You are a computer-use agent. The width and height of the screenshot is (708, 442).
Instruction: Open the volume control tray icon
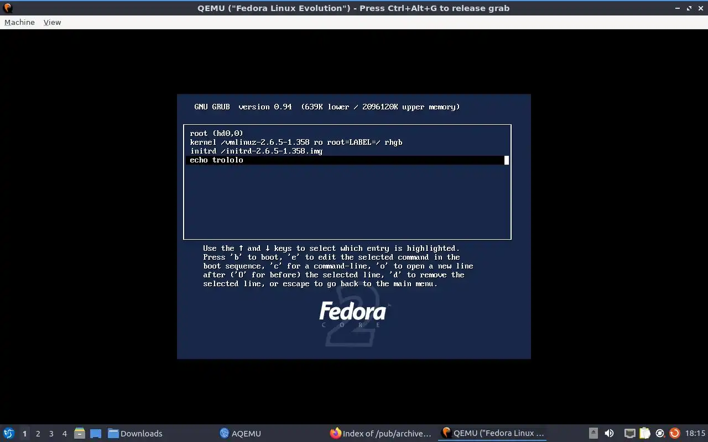click(609, 433)
